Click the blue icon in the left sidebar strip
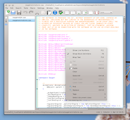The height and width of the screenshot is (120, 130). point(6,25)
